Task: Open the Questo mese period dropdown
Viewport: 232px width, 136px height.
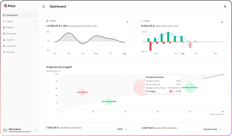Action: click(x=213, y=129)
